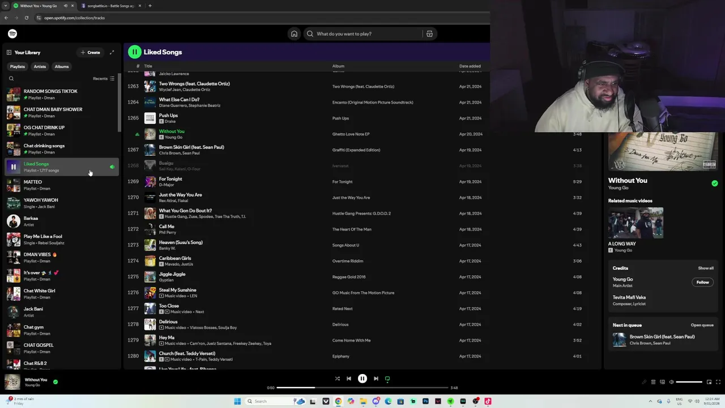Switch to songbattle.io browser tab
This screenshot has height=408, width=725.
pyautogui.click(x=110, y=6)
